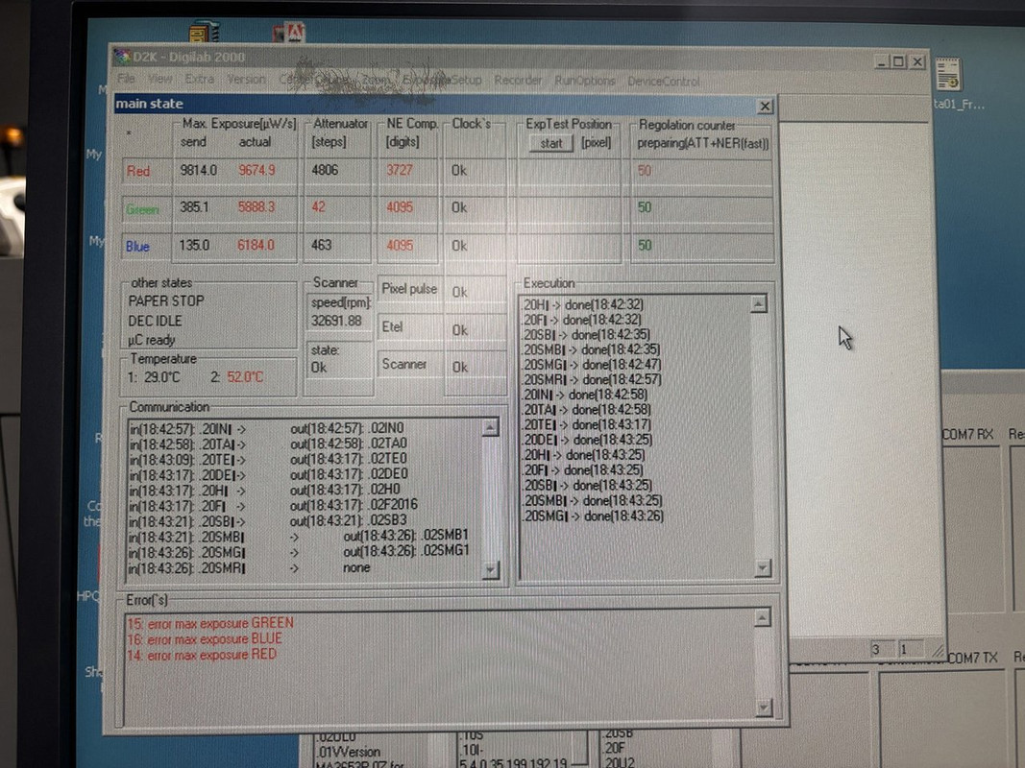This screenshot has width=1025, height=768.
Task: Close the main state dialog
Action: click(x=765, y=106)
